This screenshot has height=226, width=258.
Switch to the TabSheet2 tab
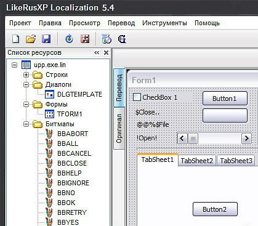pos(197,161)
